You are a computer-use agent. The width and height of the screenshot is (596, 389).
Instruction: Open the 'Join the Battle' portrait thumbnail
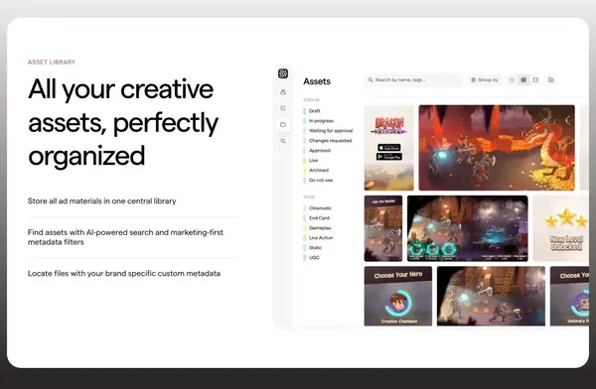pyautogui.click(x=383, y=228)
